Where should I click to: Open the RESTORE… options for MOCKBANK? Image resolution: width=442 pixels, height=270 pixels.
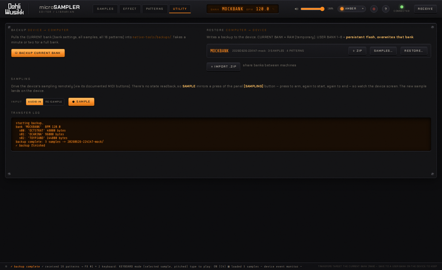(414, 51)
